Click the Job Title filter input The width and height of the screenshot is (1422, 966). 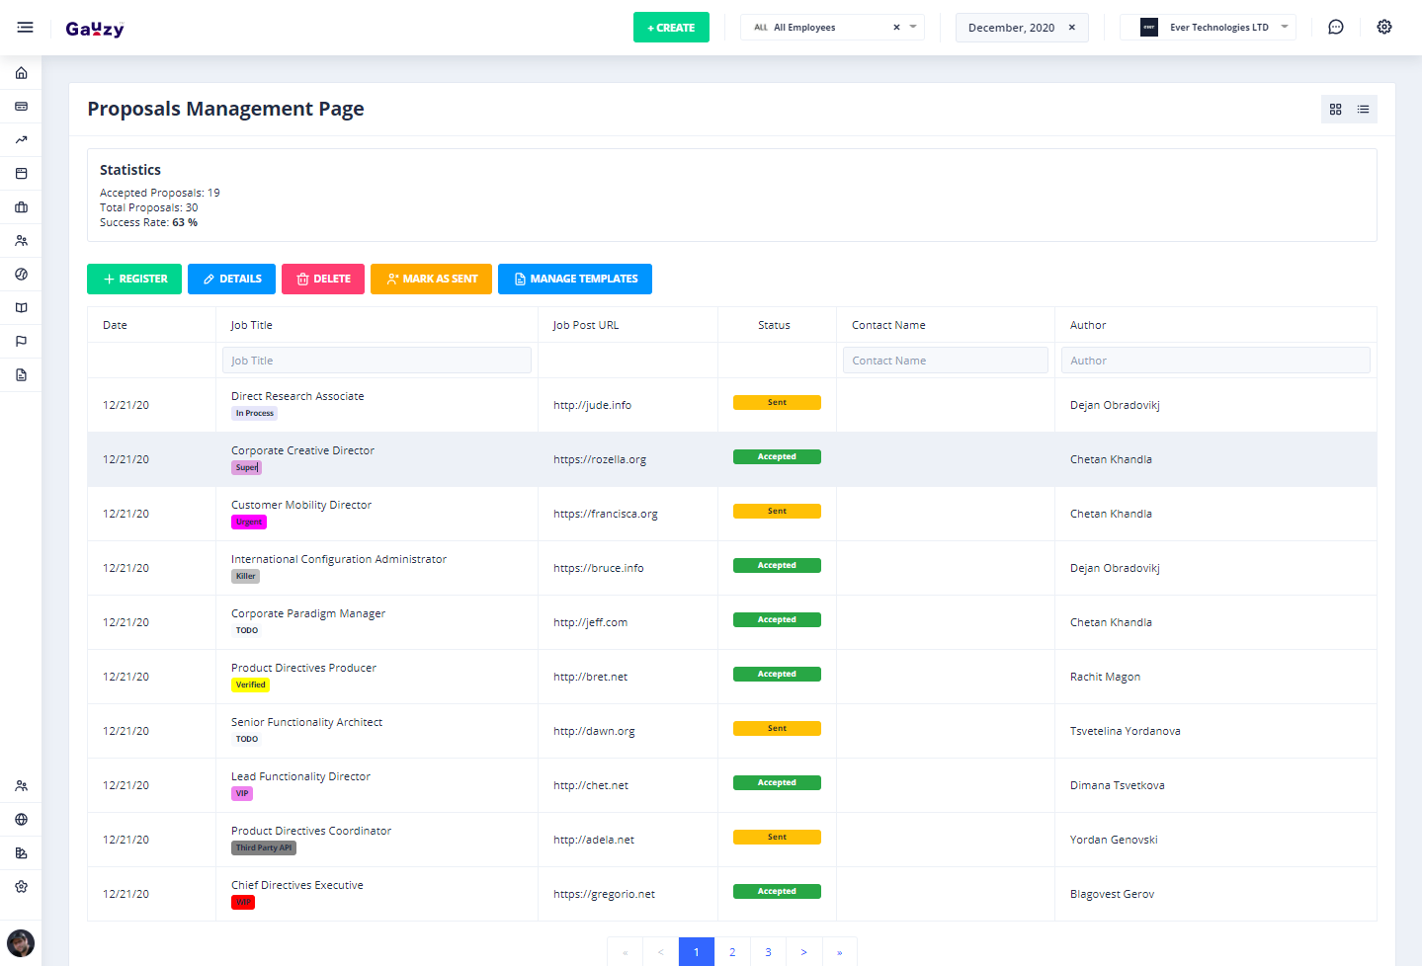click(x=376, y=361)
